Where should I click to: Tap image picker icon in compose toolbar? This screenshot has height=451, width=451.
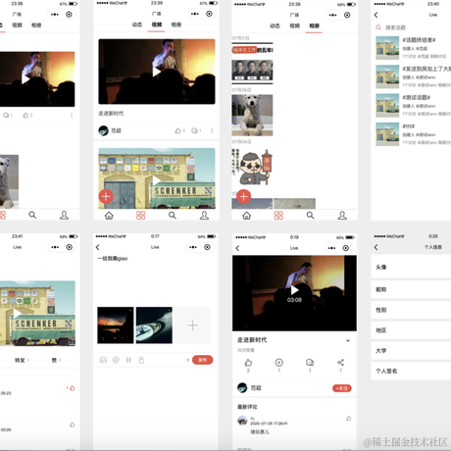point(103,360)
